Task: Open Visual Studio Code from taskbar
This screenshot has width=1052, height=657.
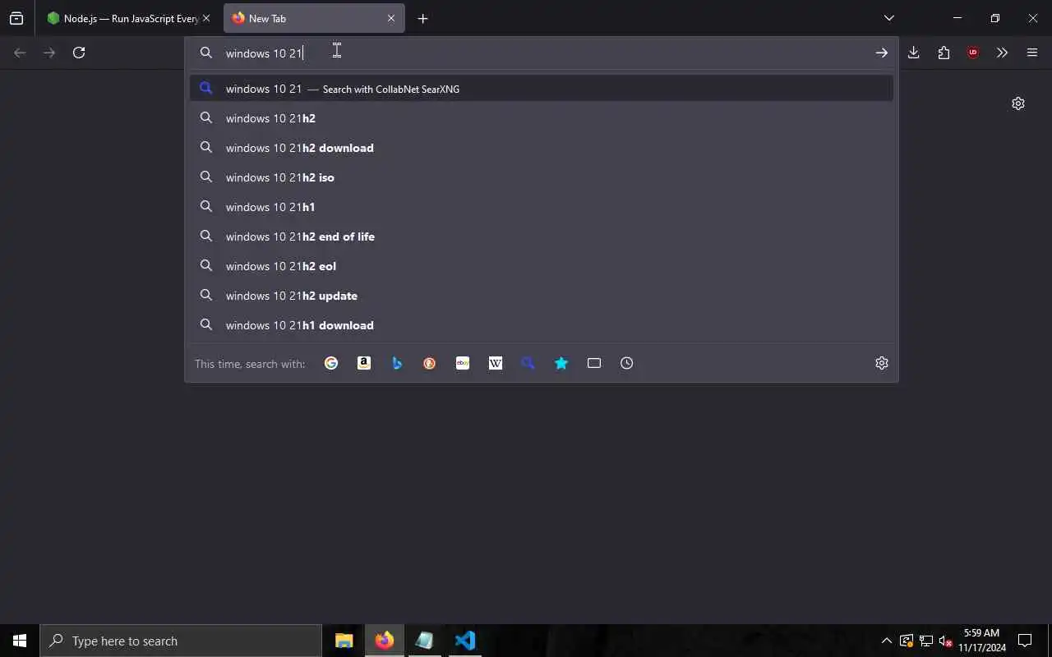Action: point(464,641)
